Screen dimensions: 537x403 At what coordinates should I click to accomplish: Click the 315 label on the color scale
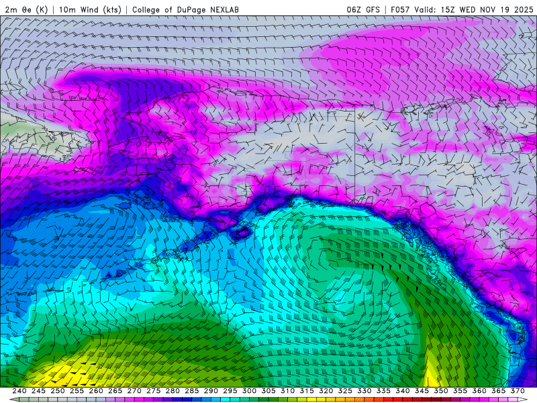click(307, 391)
